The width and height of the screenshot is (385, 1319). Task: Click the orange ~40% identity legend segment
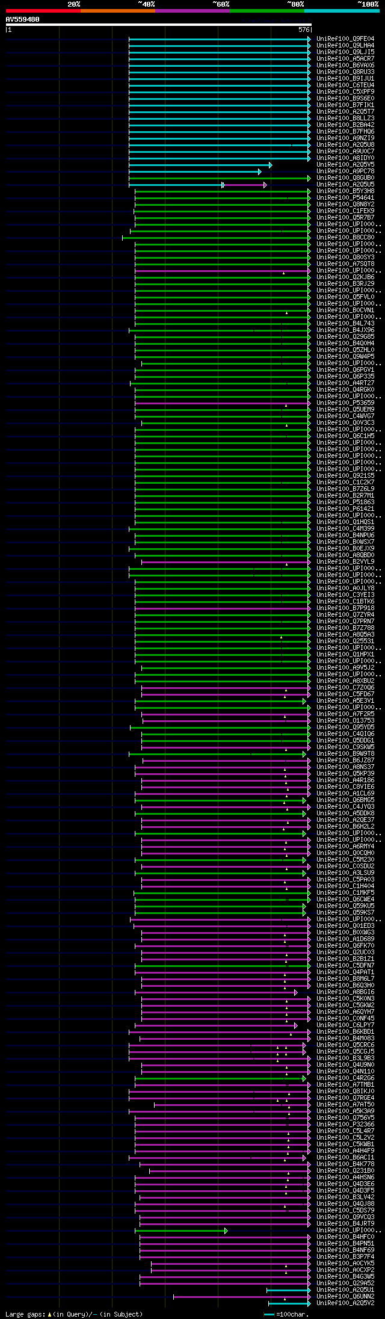coord(118,11)
